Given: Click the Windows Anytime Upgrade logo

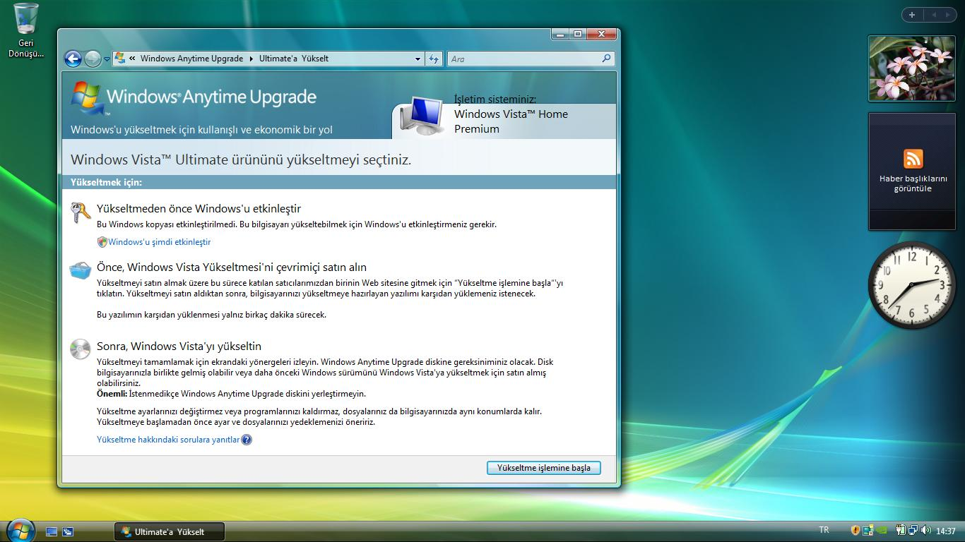Looking at the screenshot, I should [x=194, y=98].
